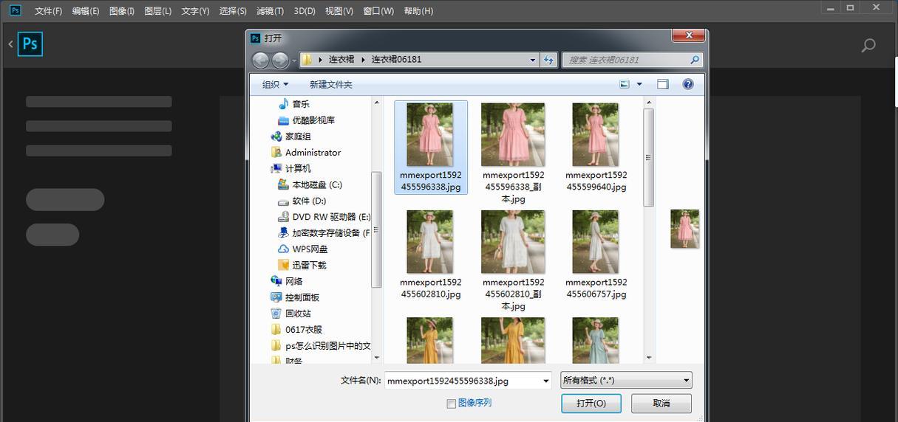
Task: Expand address bar path history dropdown
Action: tap(533, 60)
